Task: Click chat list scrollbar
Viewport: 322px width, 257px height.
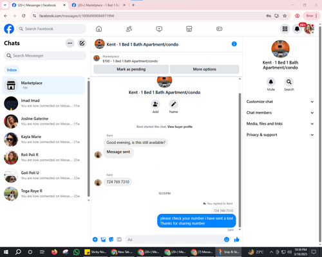Action: pyautogui.click(x=89, y=139)
